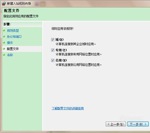
Task: Open 了解配置文件的详细信息 link
Action: point(68,108)
